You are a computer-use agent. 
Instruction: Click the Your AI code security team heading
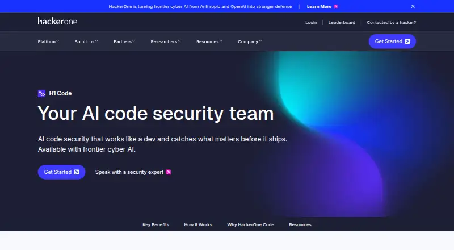[155, 114]
